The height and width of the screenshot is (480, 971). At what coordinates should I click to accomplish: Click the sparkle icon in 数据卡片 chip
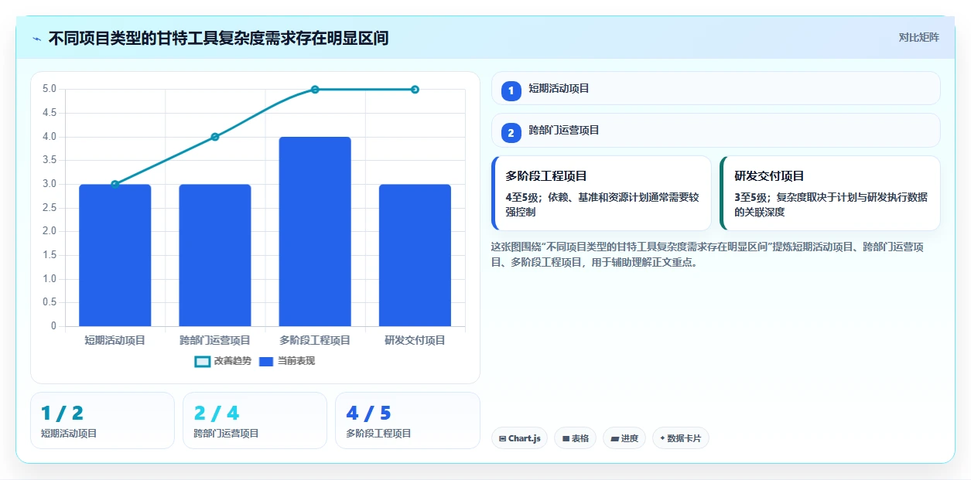662,438
